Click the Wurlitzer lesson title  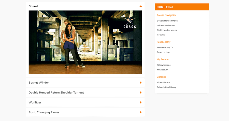click(x=35, y=102)
